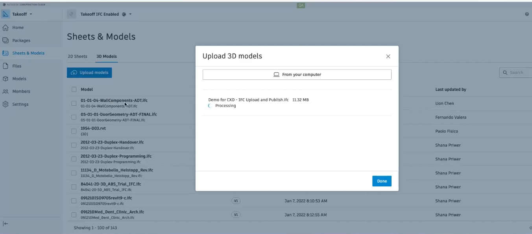Check the 01-01-04-WallComponents-ADT.ifc row
The image size is (532, 234).
pyautogui.click(x=74, y=103)
